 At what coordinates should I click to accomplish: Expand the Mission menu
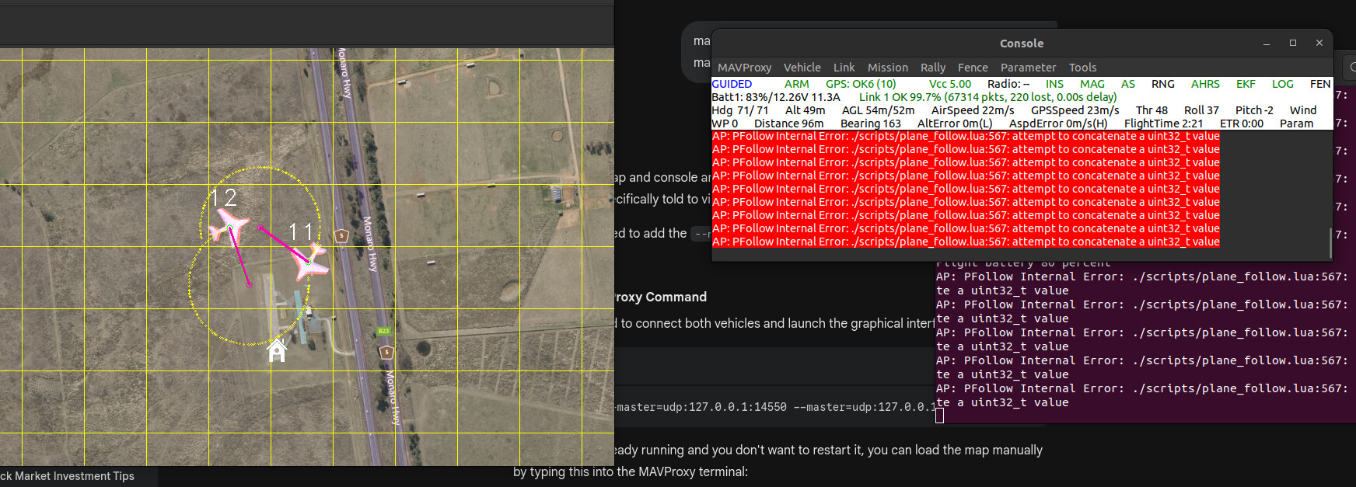[887, 68]
